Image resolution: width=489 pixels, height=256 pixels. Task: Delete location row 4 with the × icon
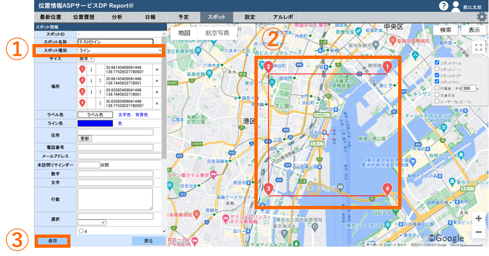click(157, 103)
